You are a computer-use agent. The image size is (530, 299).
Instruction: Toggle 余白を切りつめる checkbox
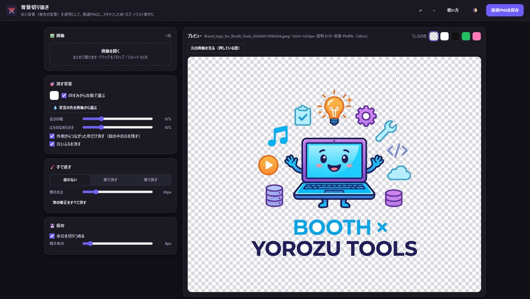pyautogui.click(x=52, y=236)
